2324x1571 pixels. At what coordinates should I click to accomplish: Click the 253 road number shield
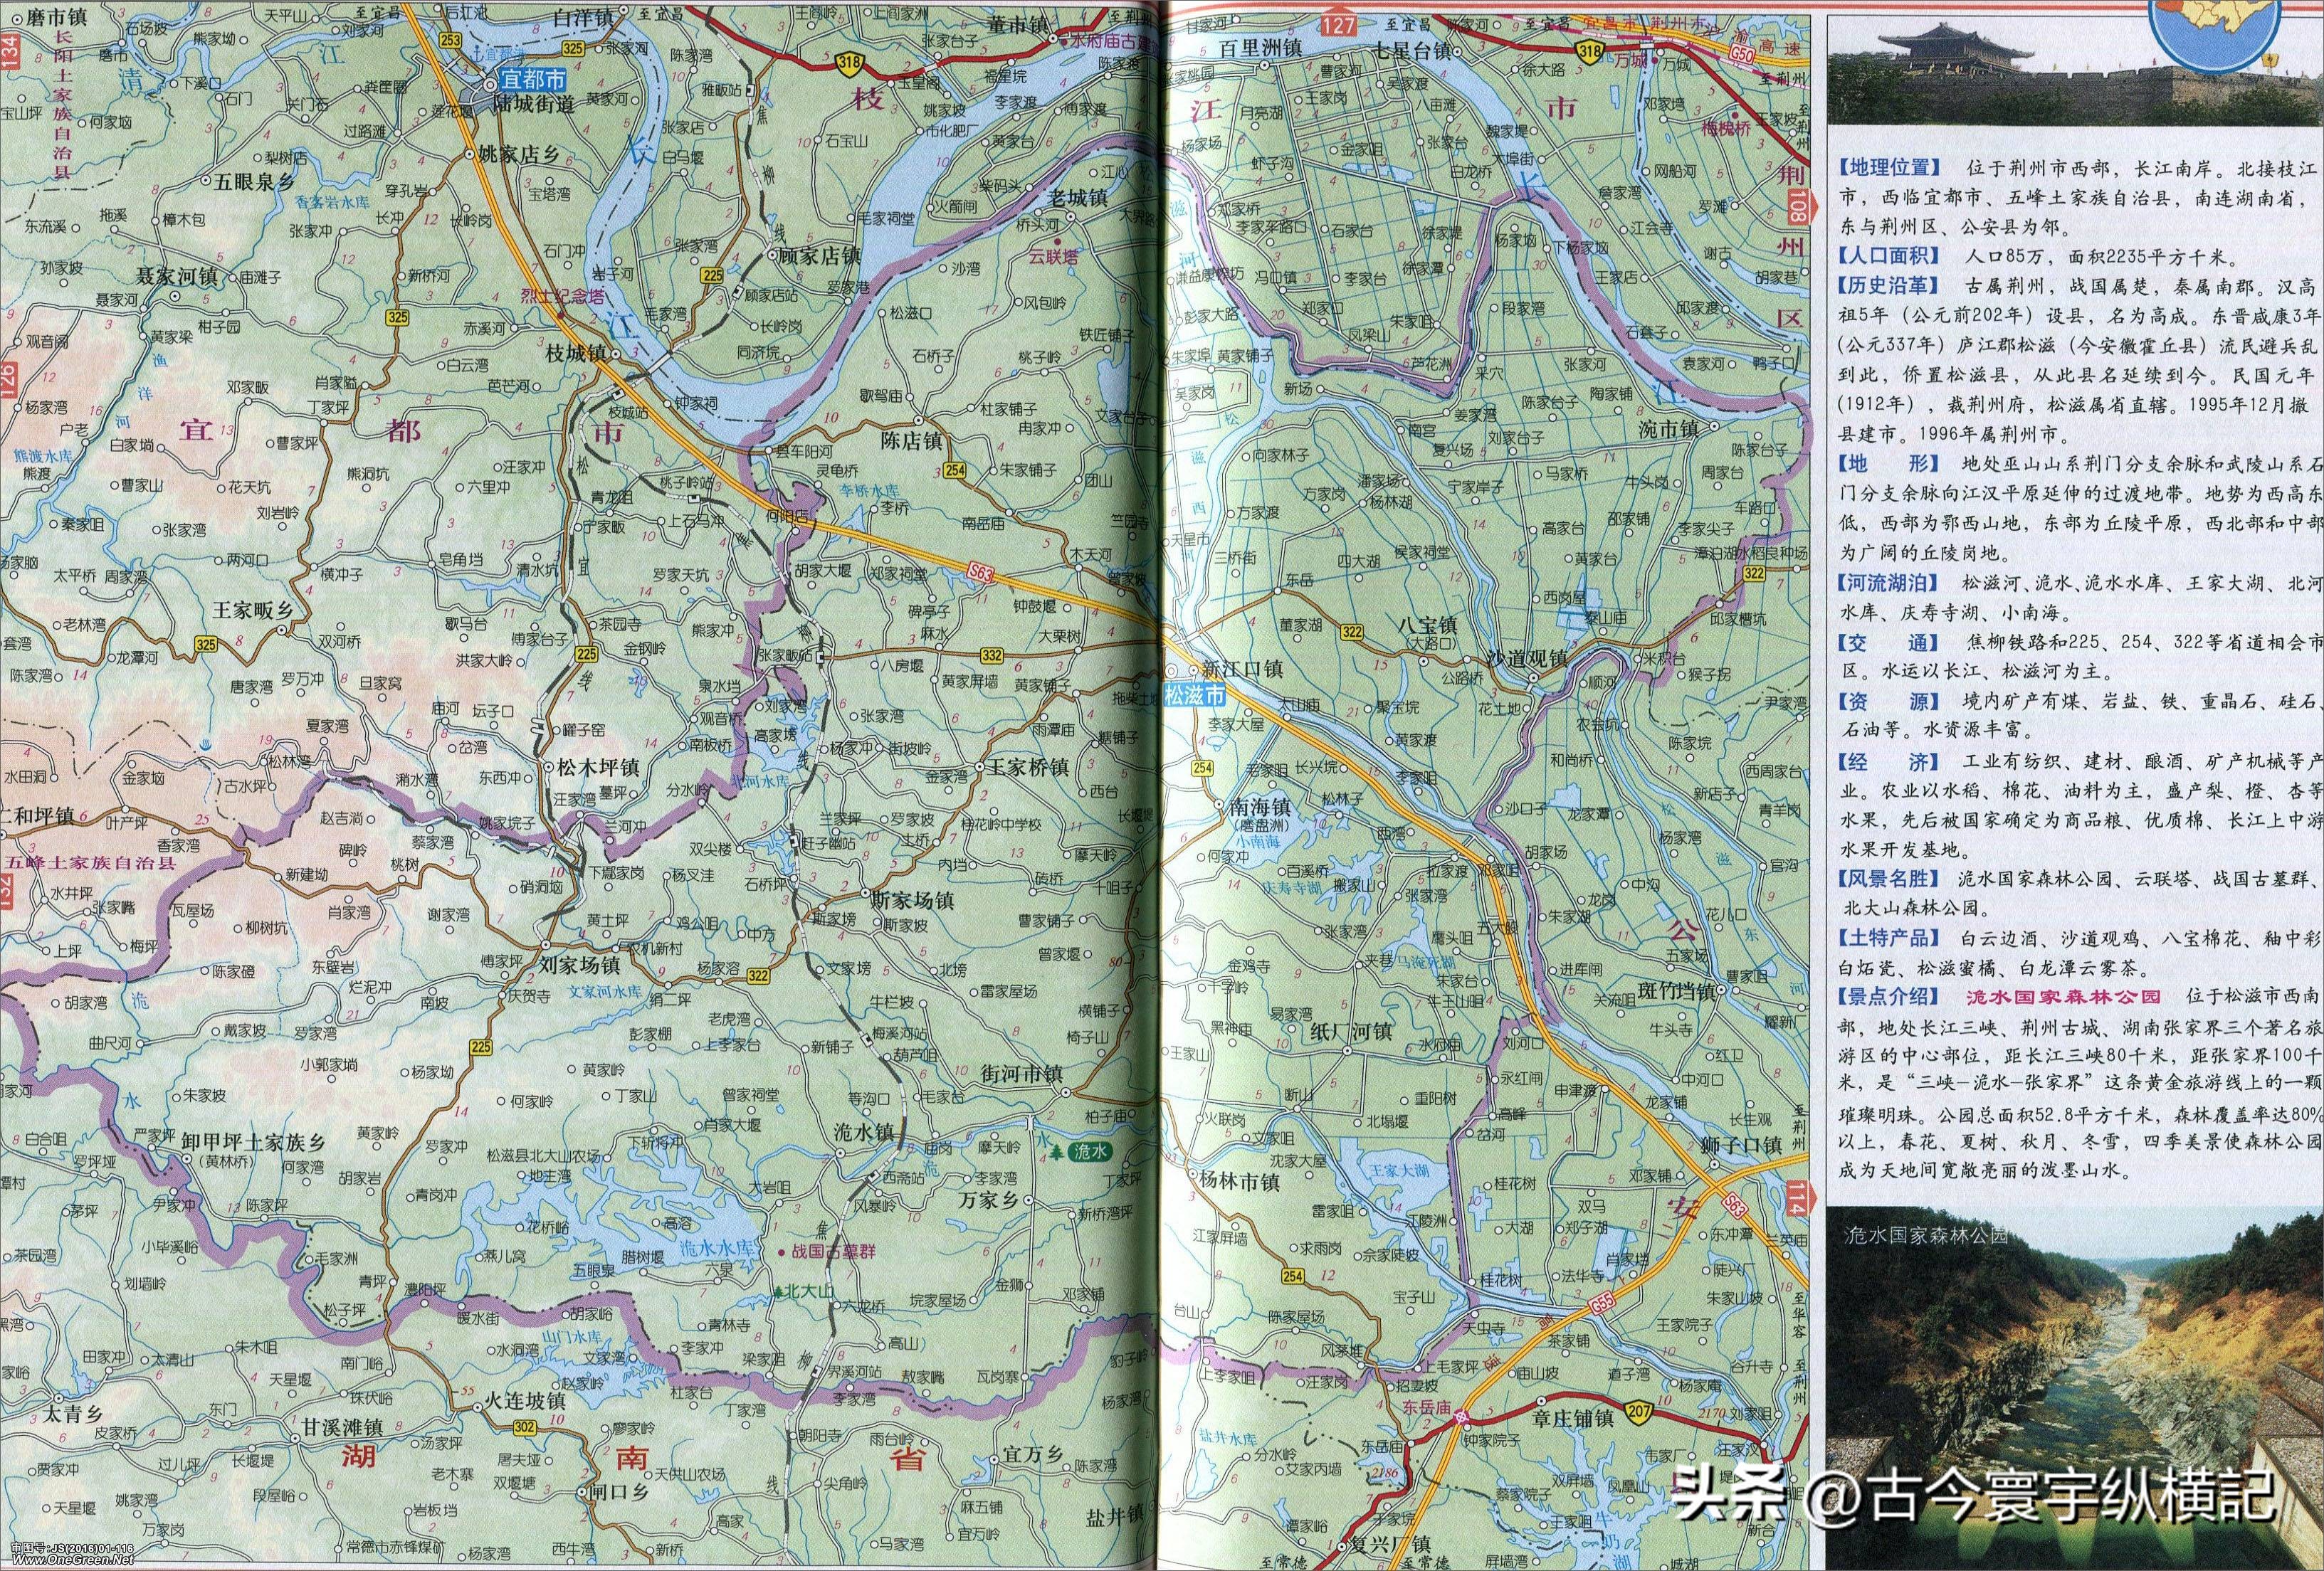pyautogui.click(x=450, y=41)
